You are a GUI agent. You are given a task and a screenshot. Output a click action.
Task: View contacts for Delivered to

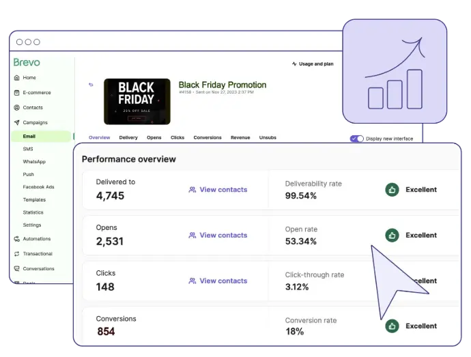[218, 190]
